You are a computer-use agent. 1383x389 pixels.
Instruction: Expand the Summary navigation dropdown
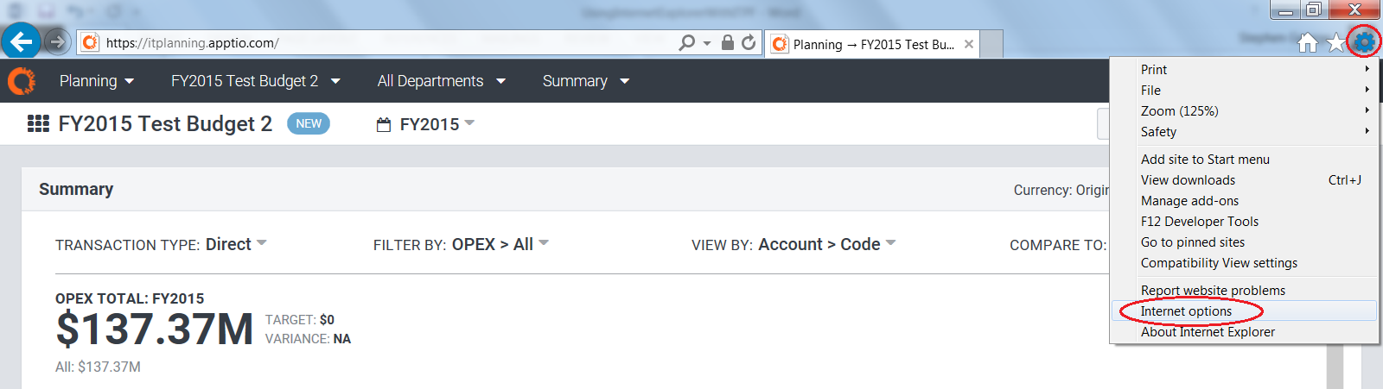(x=586, y=81)
